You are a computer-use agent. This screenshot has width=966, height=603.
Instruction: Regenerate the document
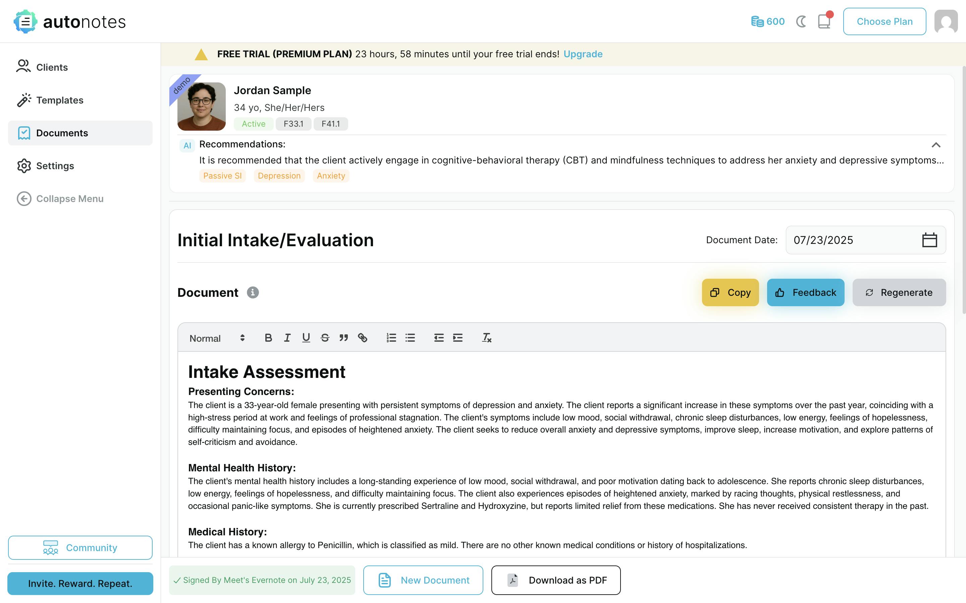tap(899, 292)
